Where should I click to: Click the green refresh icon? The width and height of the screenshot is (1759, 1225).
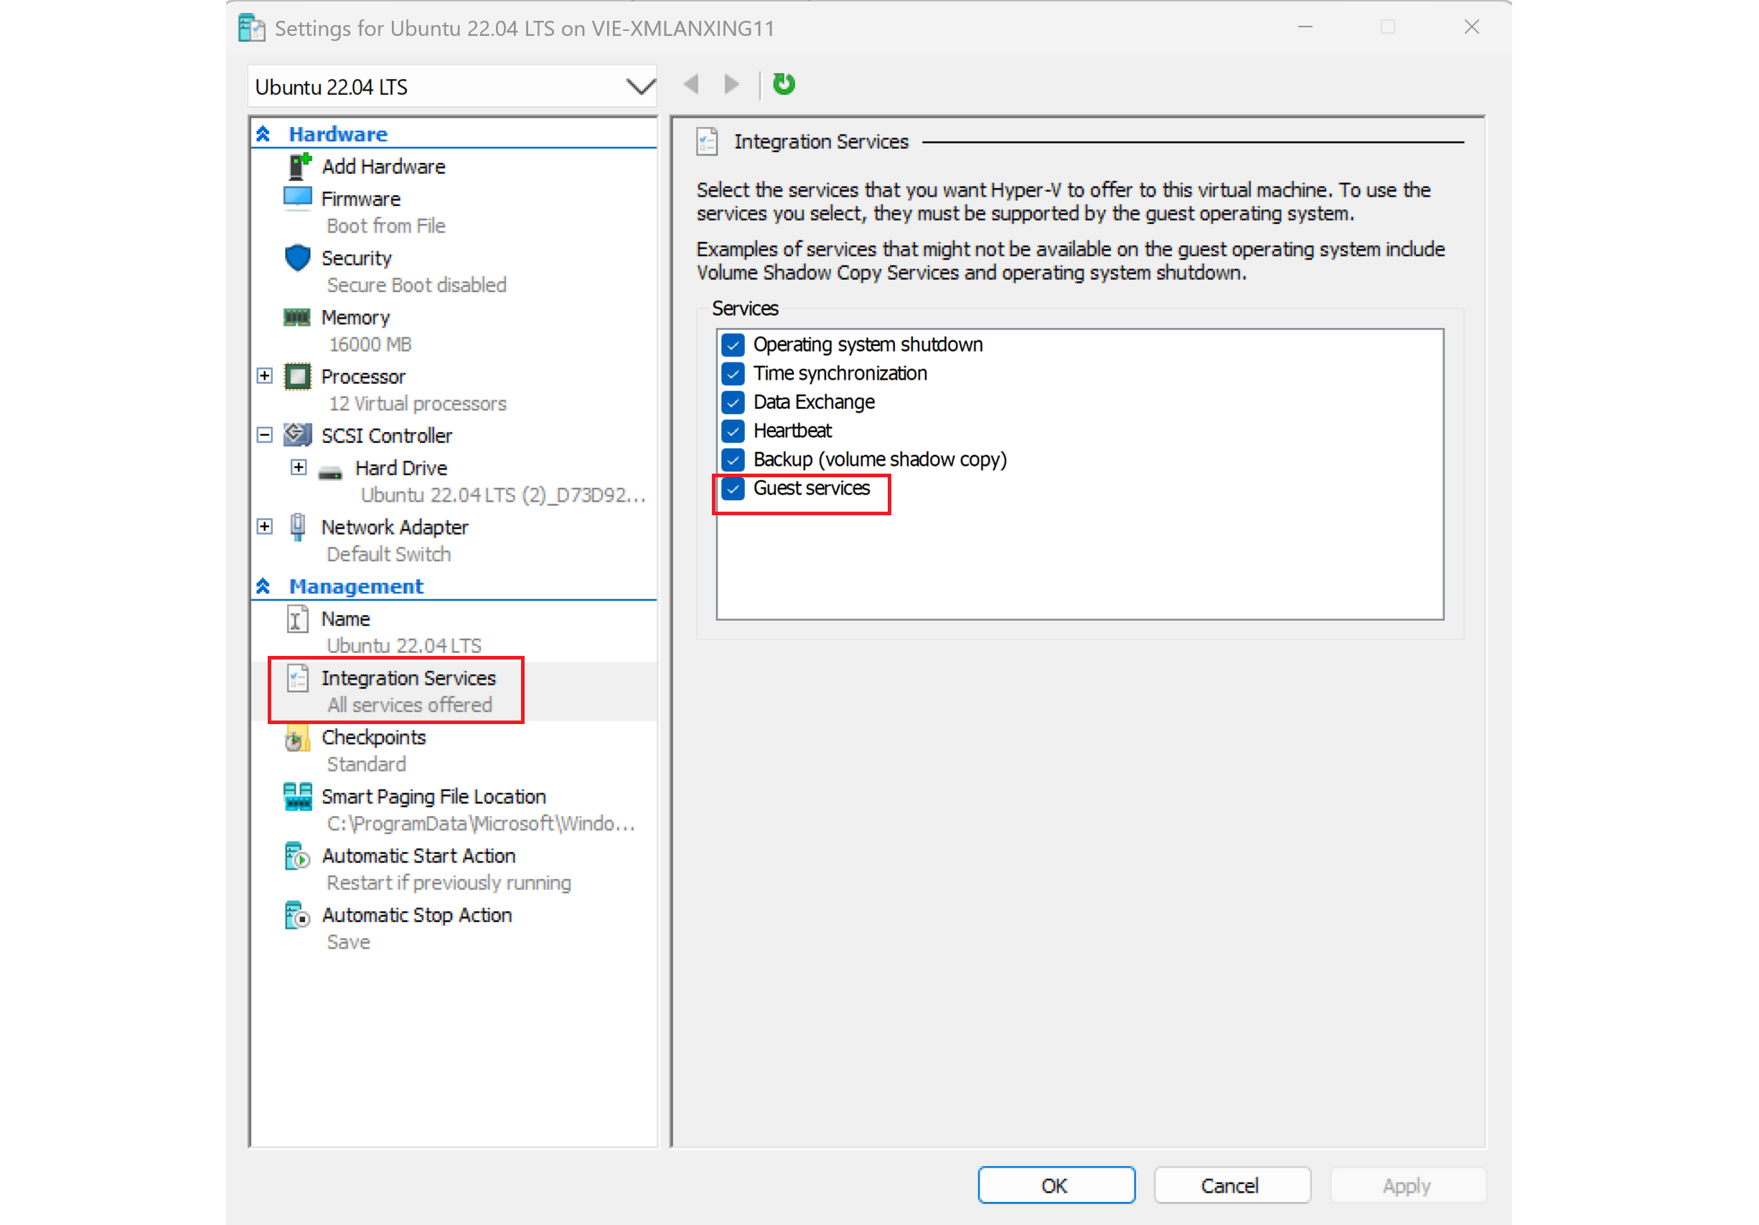pyautogui.click(x=783, y=83)
